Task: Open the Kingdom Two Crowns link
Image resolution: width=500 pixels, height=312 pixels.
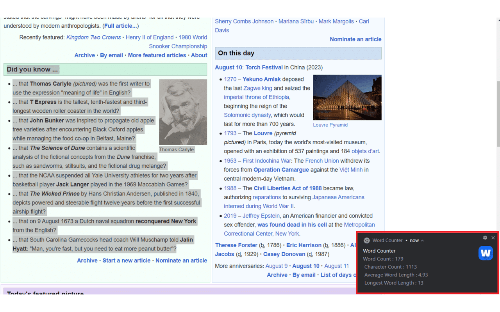Action: tap(93, 37)
